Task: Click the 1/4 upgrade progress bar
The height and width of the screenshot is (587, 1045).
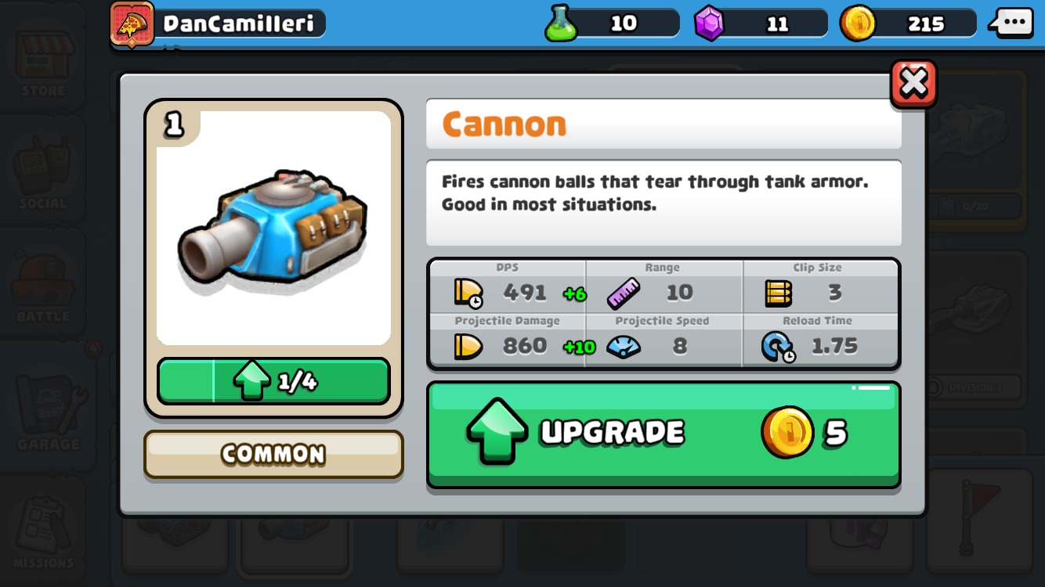Action: tap(273, 381)
